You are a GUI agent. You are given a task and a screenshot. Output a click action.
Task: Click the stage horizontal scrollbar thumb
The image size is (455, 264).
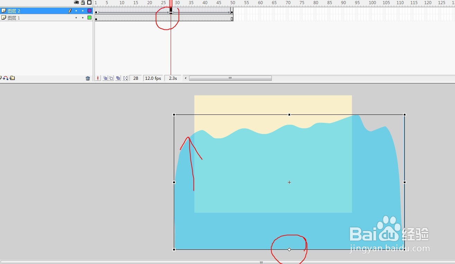click(262, 262)
